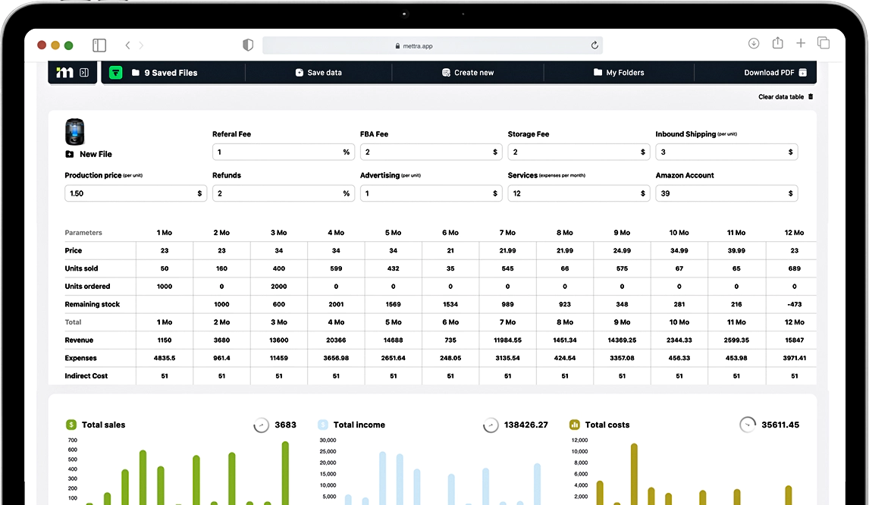
Task: Click the trash icon beside Clear data table
Action: tap(811, 96)
